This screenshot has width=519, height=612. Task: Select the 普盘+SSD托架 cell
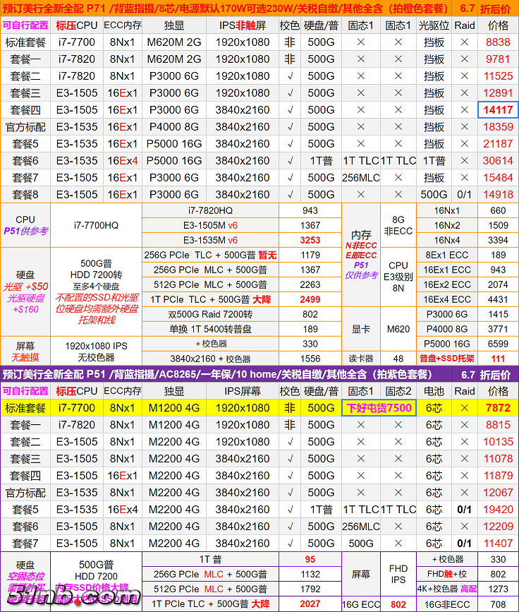(447, 359)
